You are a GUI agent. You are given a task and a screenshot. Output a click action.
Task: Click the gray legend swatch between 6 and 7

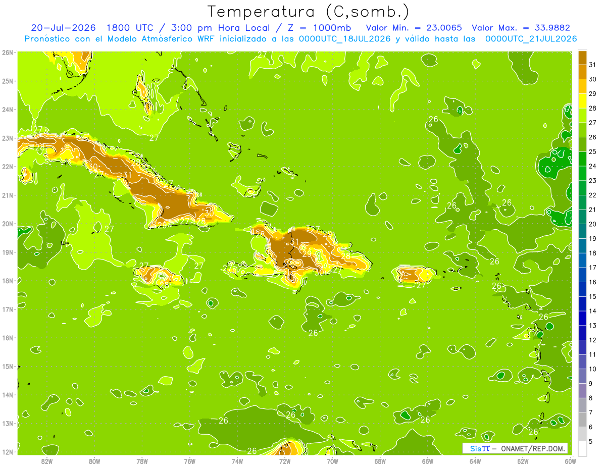[x=582, y=420]
